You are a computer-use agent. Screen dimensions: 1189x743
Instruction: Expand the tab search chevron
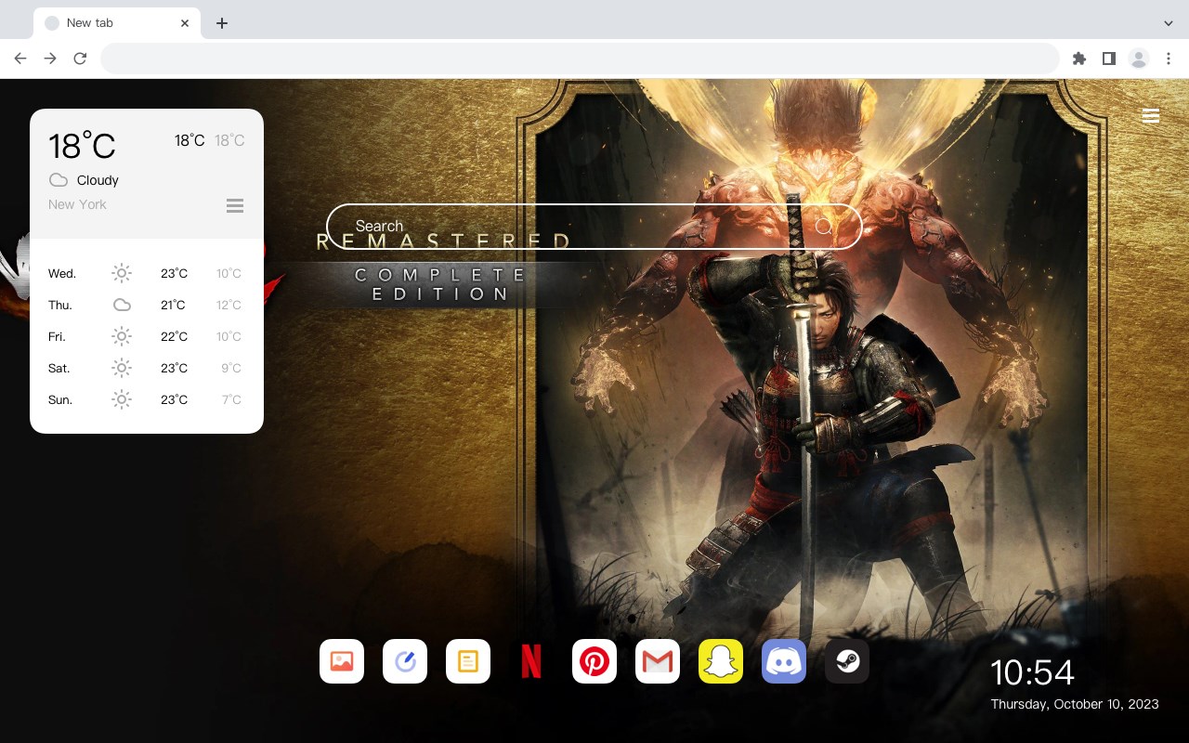1169,23
